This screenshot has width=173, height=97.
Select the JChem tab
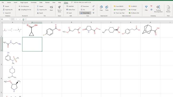pyautogui.click(x=66, y=2)
